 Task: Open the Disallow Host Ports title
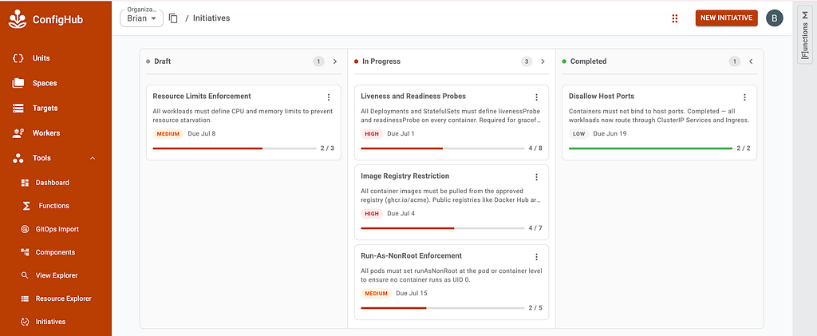click(x=602, y=96)
